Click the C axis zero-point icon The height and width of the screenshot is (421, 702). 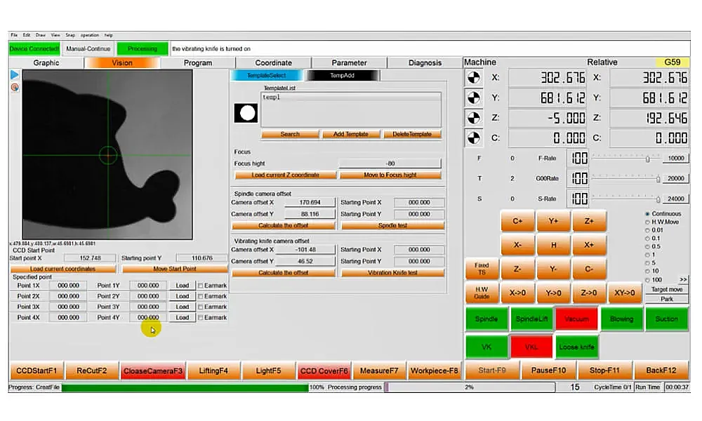coord(474,138)
